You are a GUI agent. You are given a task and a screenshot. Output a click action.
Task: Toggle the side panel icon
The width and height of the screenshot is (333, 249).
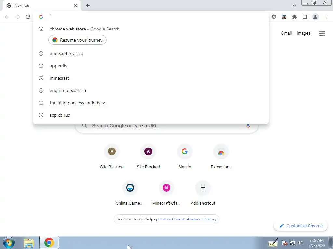point(305,17)
